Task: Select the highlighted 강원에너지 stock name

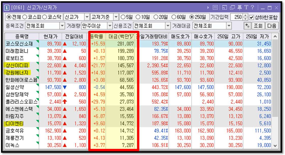Action: tap(17, 73)
